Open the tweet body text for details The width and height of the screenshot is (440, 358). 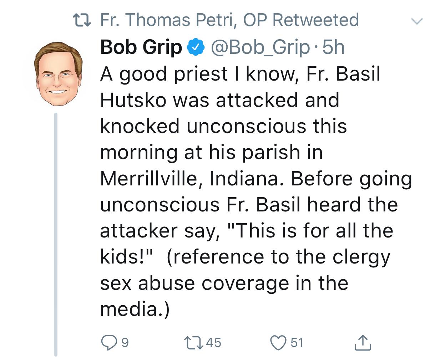coord(256,191)
